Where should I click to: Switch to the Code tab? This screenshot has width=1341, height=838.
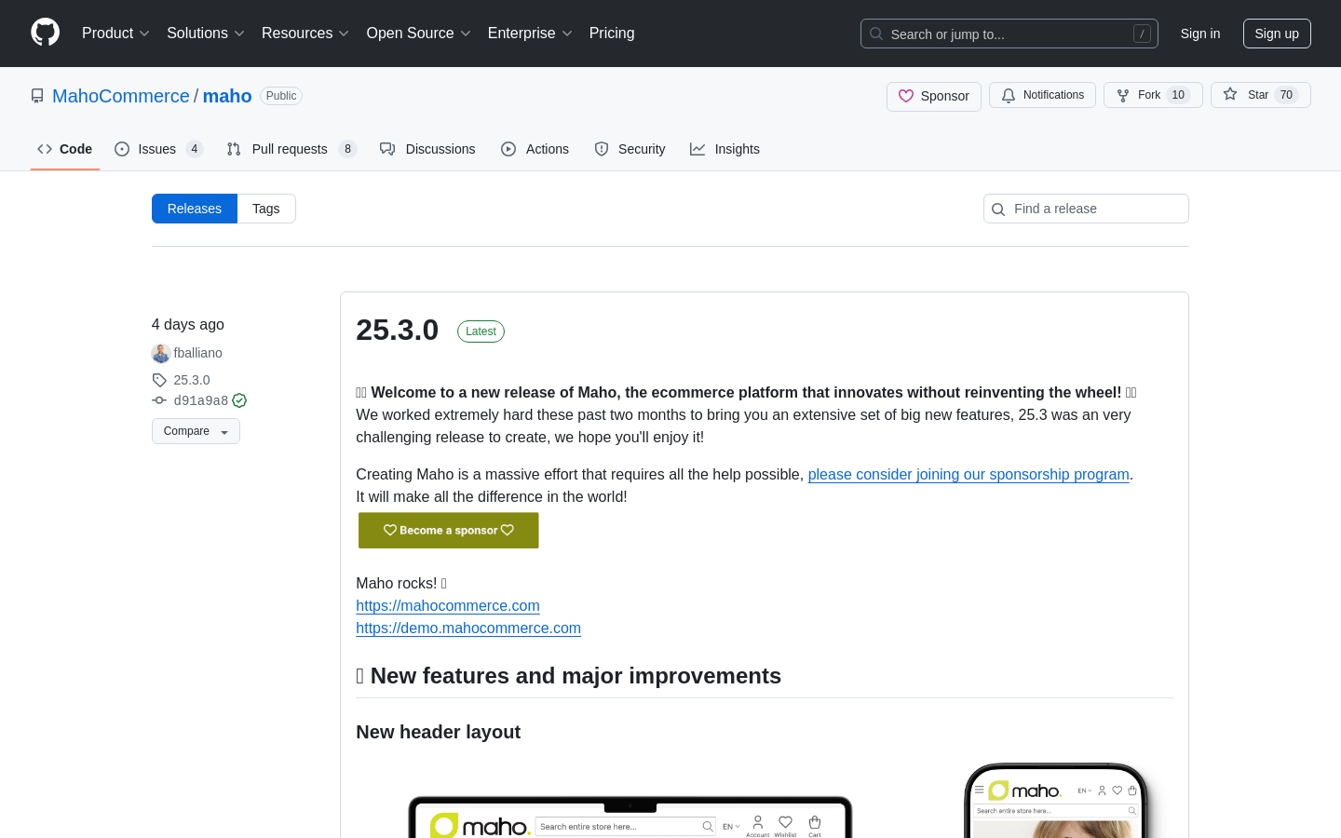65,149
